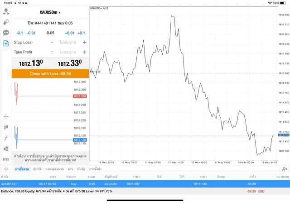Switch to การตั้งค่า tab
290x203 pixels.
coord(96,169)
